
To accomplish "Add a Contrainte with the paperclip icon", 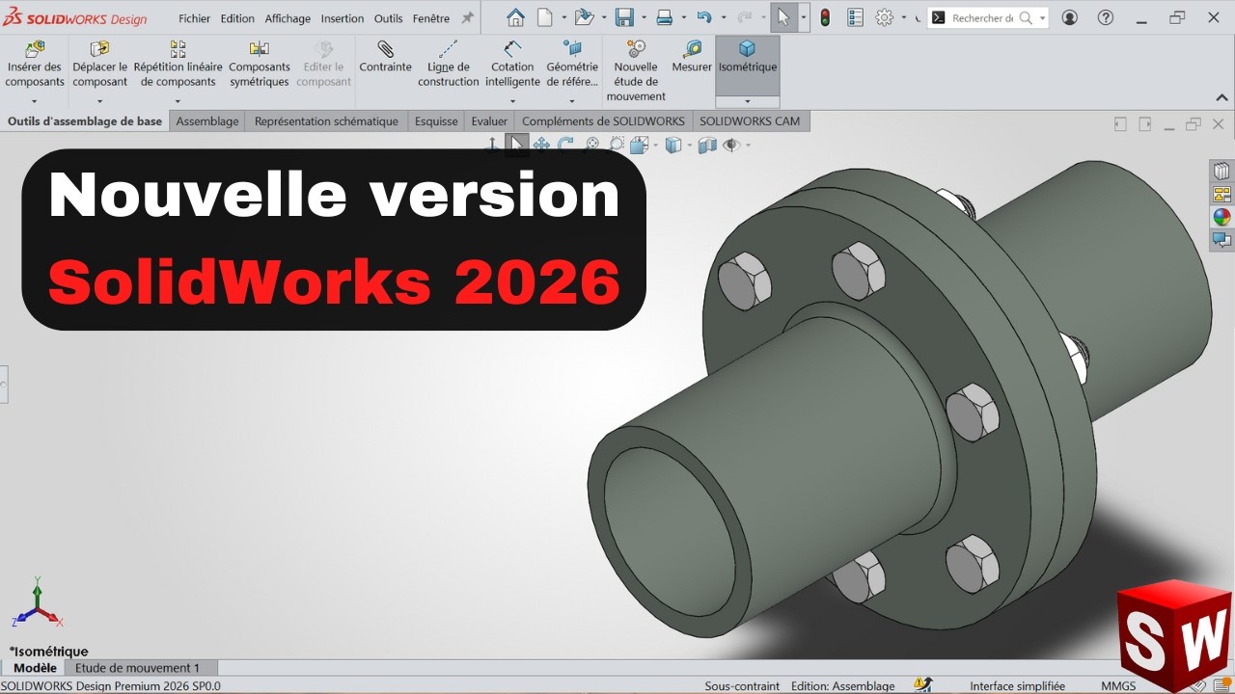I will pyautogui.click(x=385, y=48).
